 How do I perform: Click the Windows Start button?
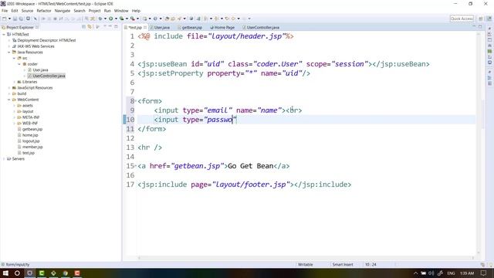(5, 273)
